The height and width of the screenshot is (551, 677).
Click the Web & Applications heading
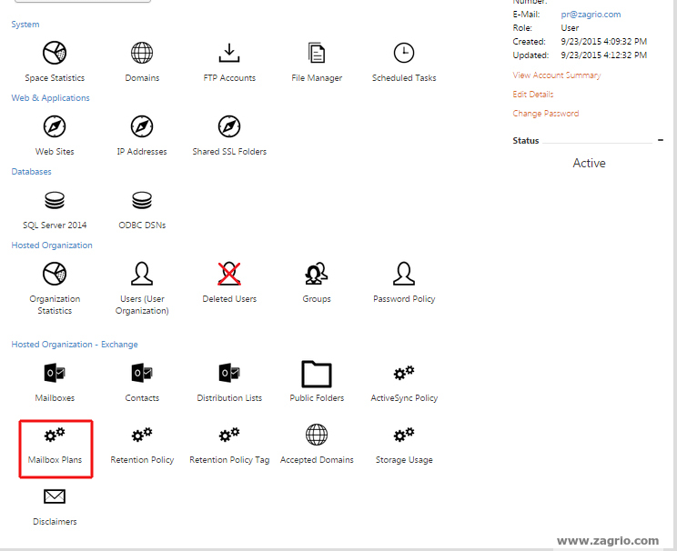(50, 98)
